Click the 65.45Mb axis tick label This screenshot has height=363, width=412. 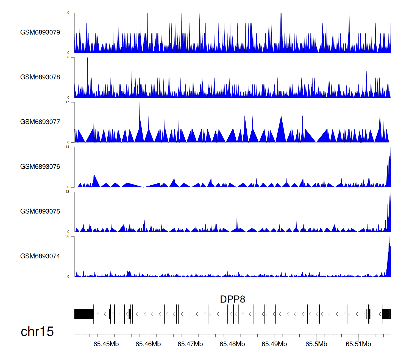click(x=106, y=344)
